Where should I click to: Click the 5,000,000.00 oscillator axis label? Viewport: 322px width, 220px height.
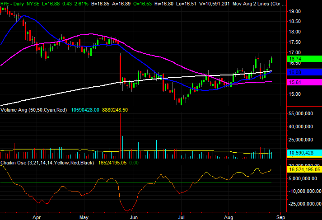[303, 178]
